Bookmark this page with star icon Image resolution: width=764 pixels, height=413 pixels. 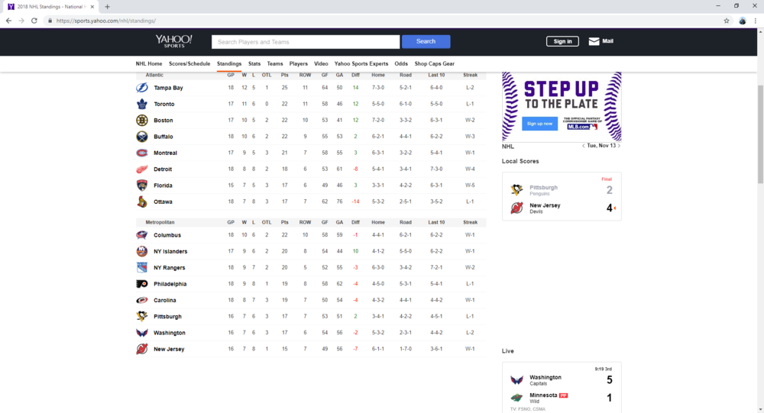pos(727,21)
